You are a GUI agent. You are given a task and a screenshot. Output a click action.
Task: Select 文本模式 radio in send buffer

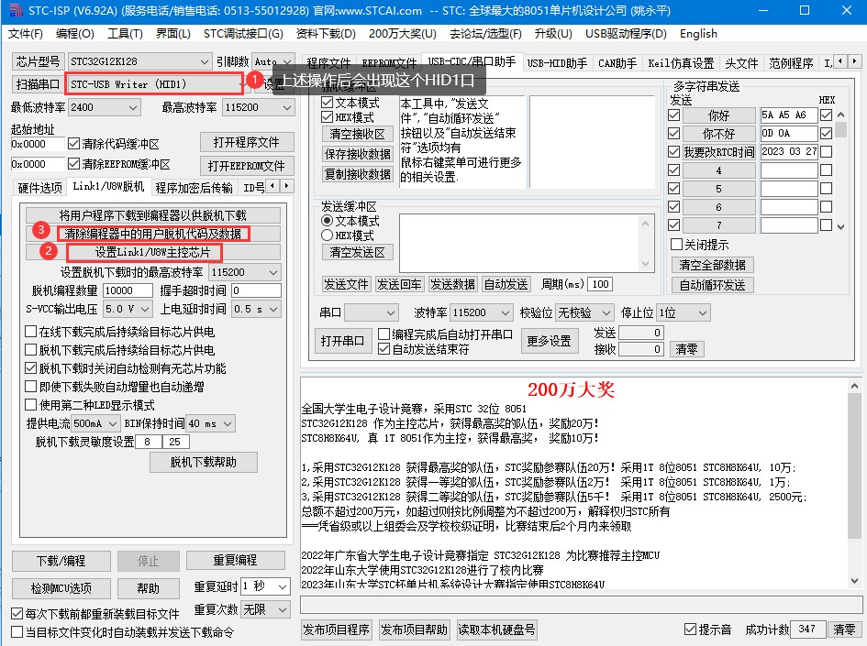pos(328,221)
